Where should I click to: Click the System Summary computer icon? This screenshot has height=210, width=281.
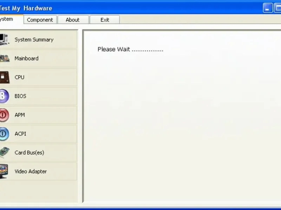(x=4, y=40)
